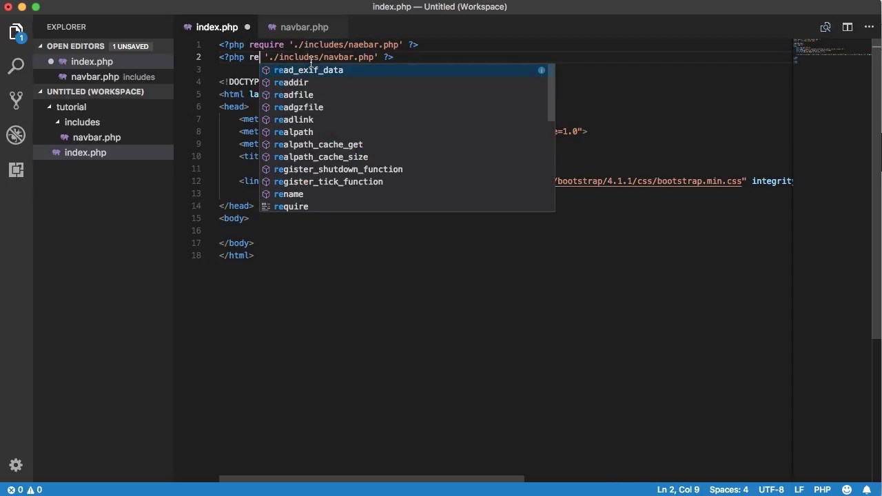Switch to the index.php editor tab

coord(216,27)
